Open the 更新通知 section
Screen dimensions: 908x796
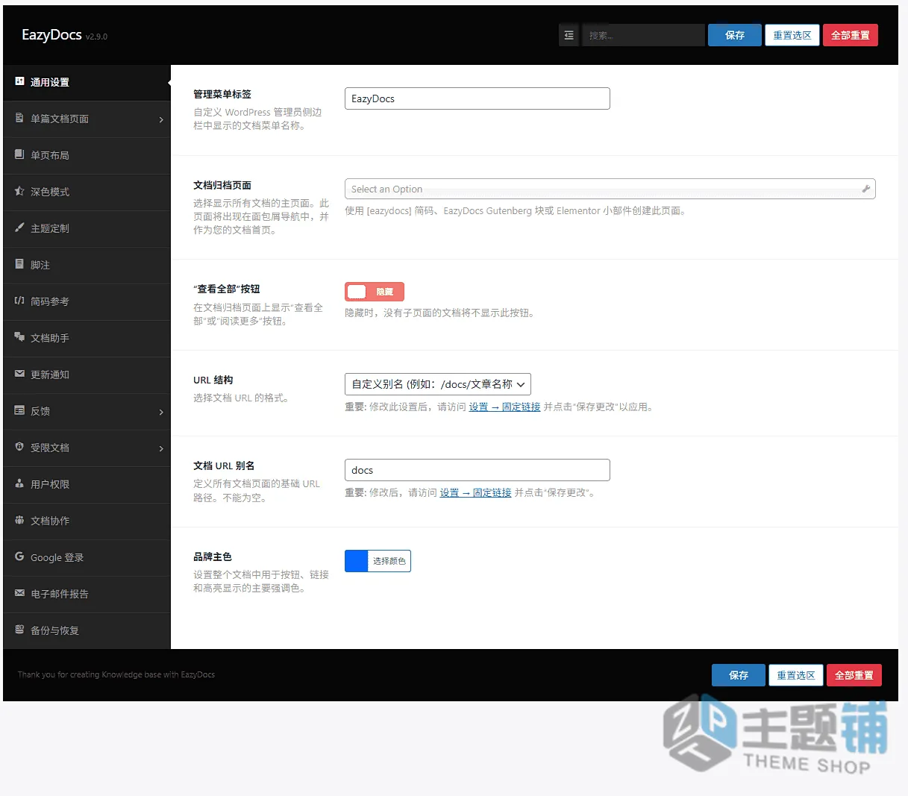[87, 375]
